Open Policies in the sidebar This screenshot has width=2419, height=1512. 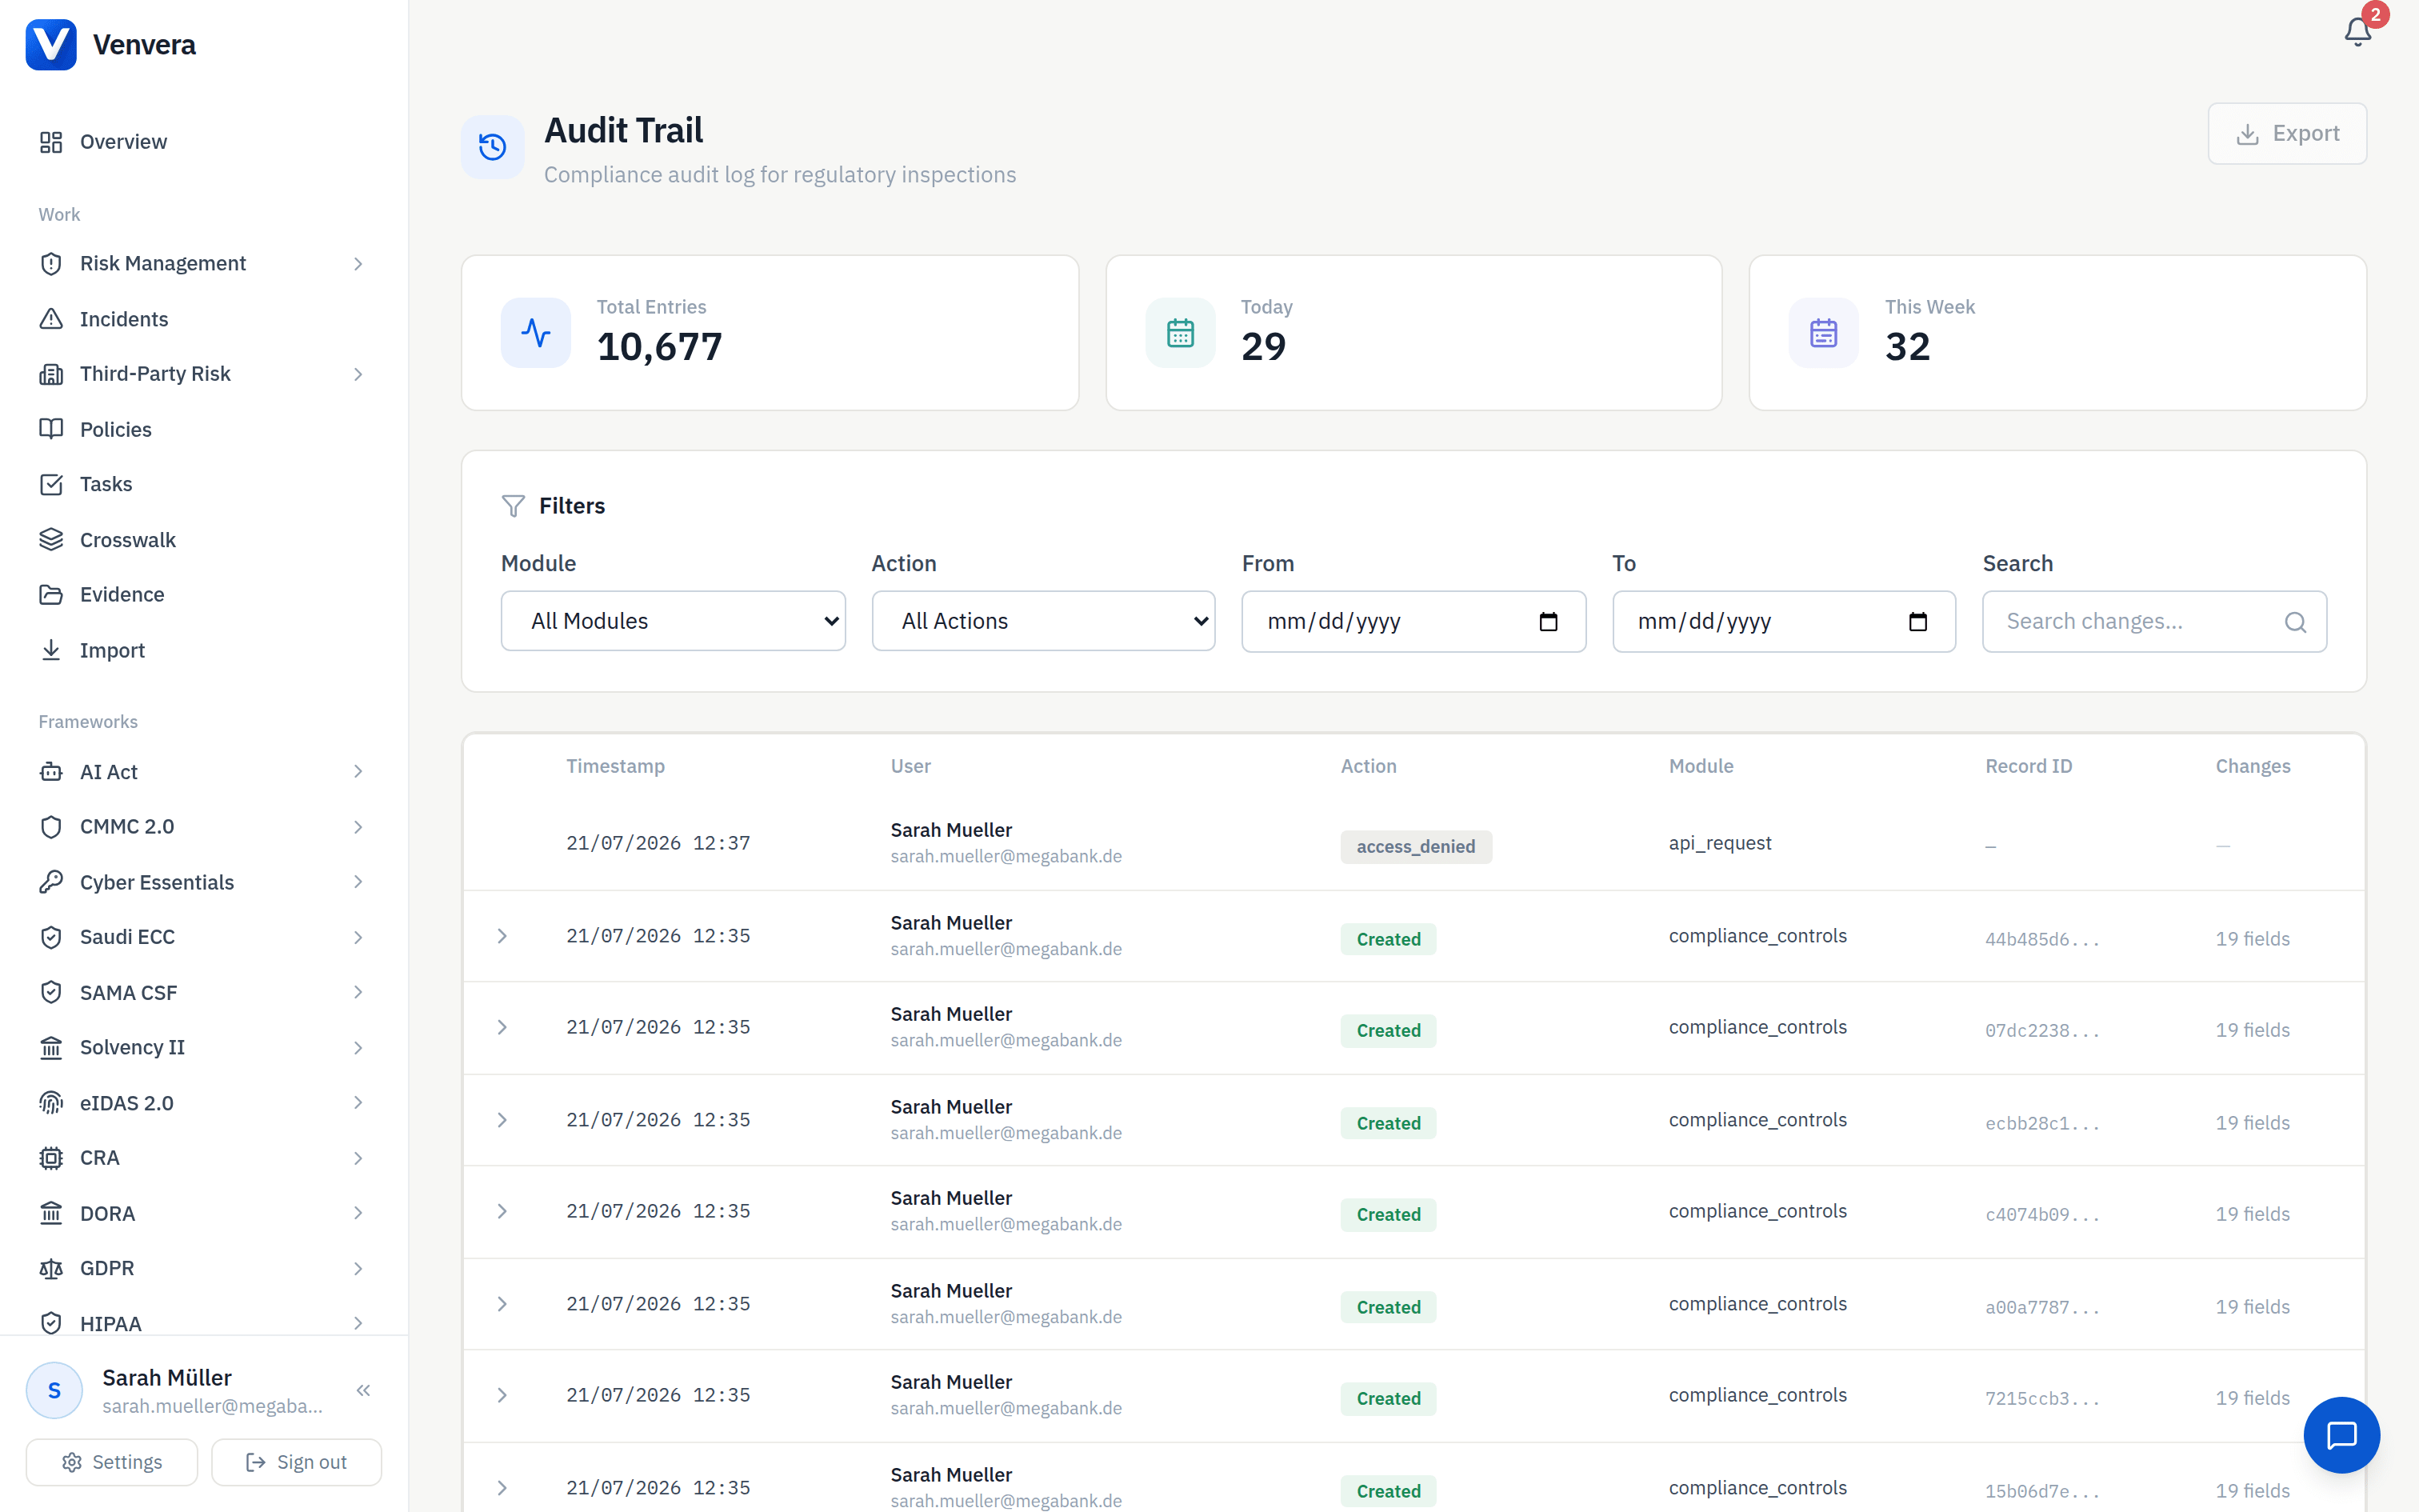point(203,429)
